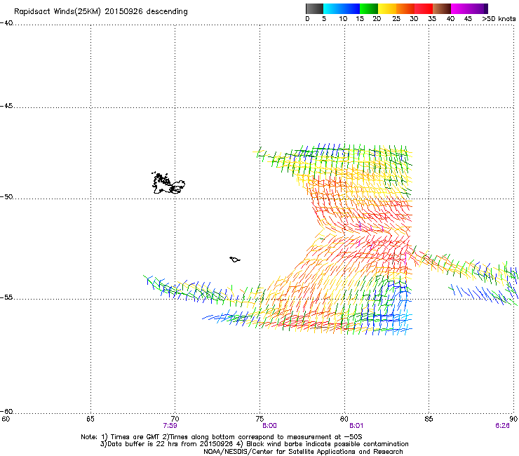Click the legend tick label '15'
Image resolution: width=519 pixels, height=456 pixels.
pos(360,19)
